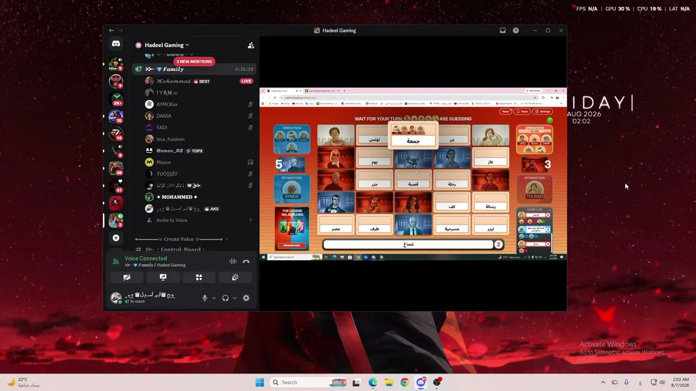The width and height of the screenshot is (696, 391).
Task: Expand the Invite to Voice arrow
Action: pyautogui.click(x=251, y=220)
